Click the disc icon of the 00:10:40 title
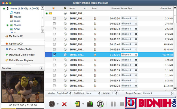 pos(65,44)
